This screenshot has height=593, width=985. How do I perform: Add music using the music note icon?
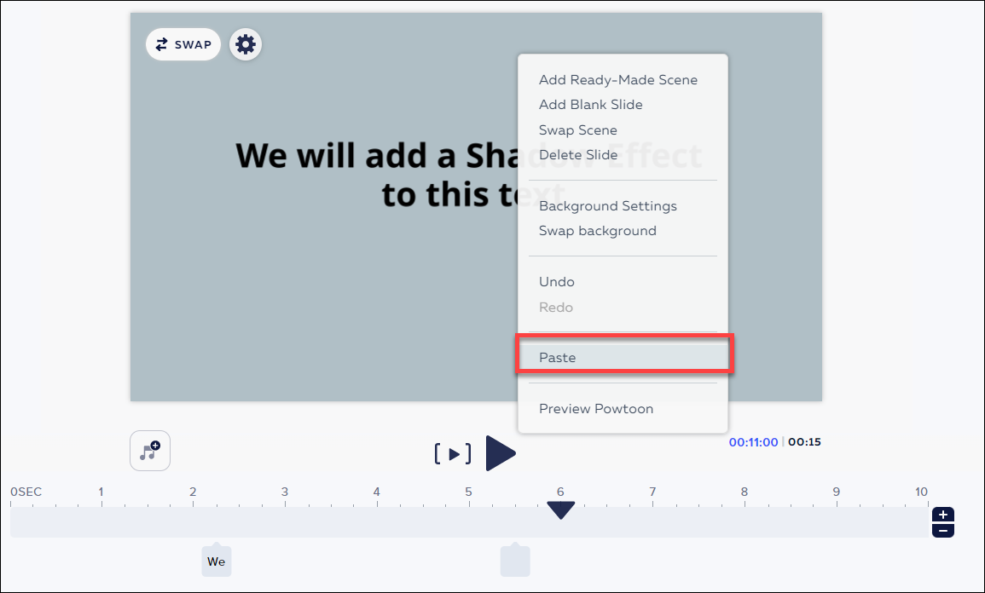(149, 451)
